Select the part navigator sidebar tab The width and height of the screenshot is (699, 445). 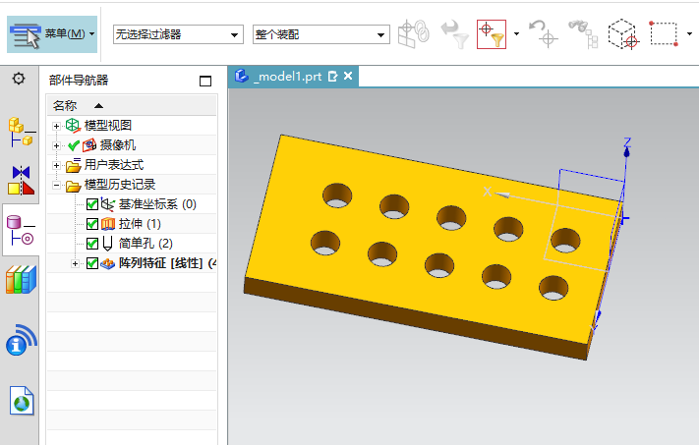21,230
